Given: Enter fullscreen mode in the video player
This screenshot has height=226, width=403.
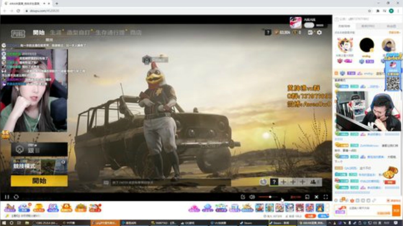Looking at the screenshot, I should [326, 197].
